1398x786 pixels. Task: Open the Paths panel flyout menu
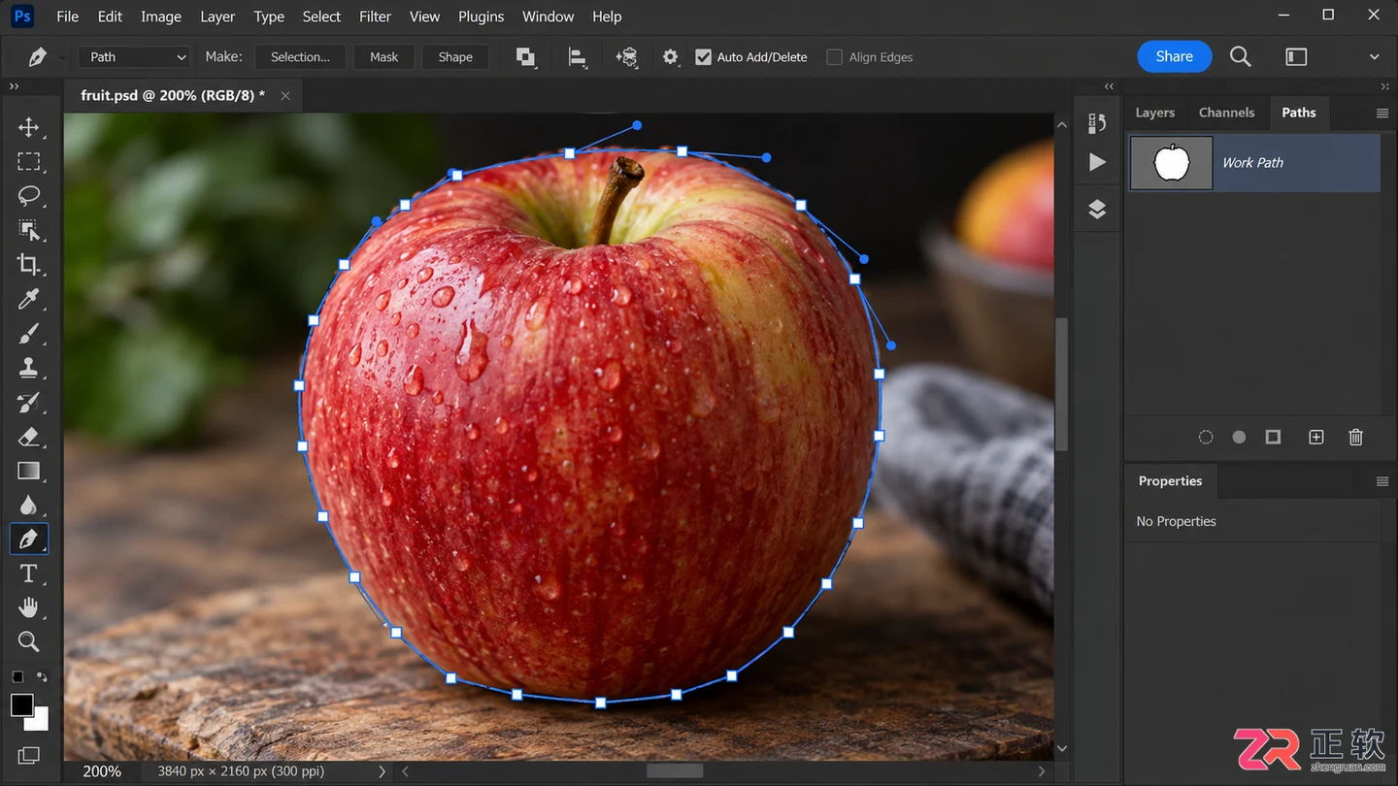click(x=1382, y=114)
